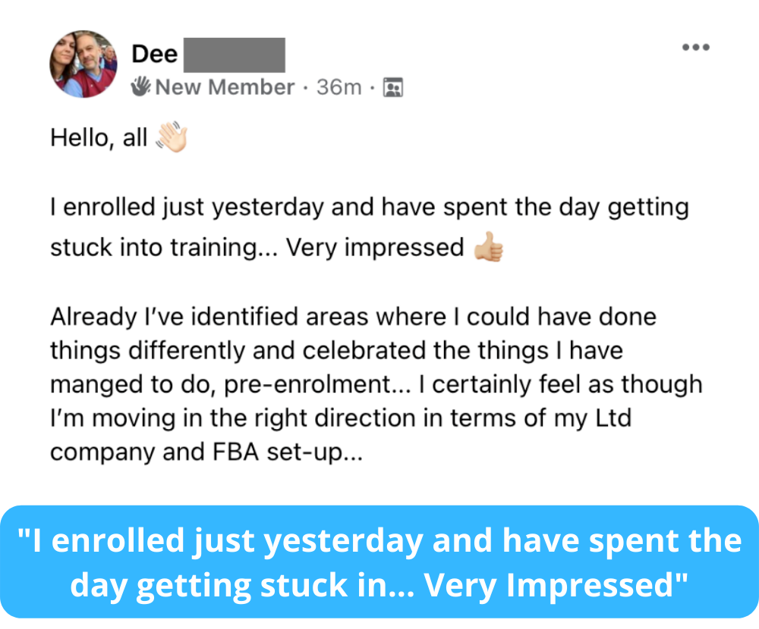
Task: Click the grey redacted surname block
Action: [235, 54]
